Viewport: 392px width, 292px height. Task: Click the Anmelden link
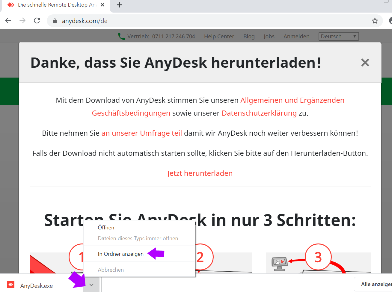click(x=296, y=37)
